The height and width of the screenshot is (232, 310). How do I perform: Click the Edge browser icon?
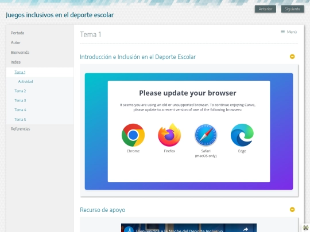tap(242, 135)
